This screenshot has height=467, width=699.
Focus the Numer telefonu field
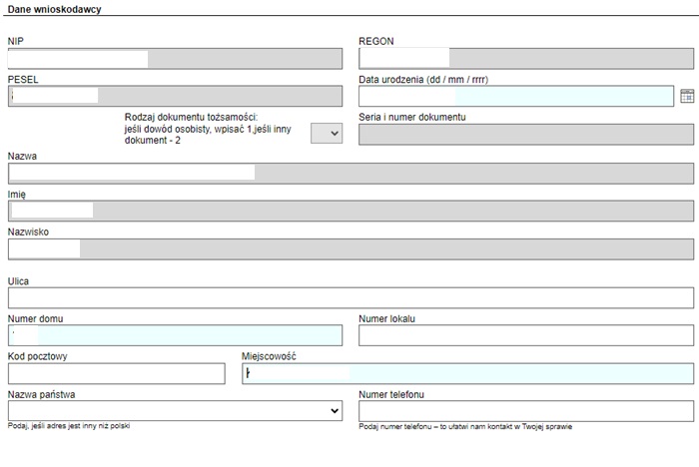point(525,411)
